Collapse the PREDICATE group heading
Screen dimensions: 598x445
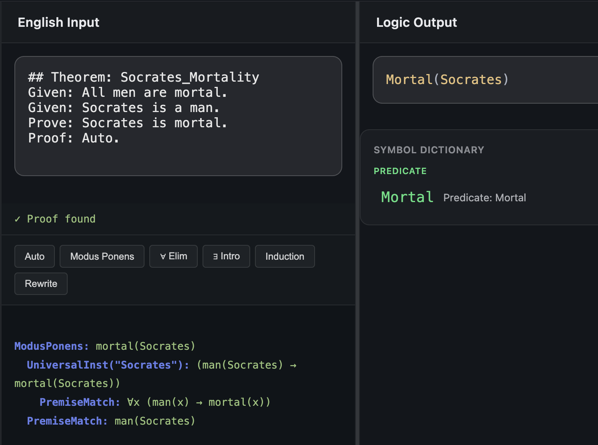[400, 171]
